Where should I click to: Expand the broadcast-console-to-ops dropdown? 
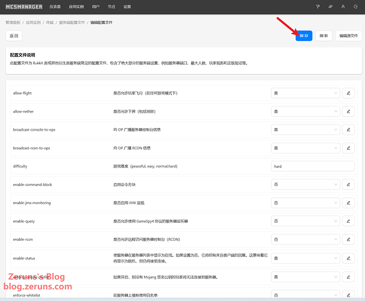pos(305,129)
